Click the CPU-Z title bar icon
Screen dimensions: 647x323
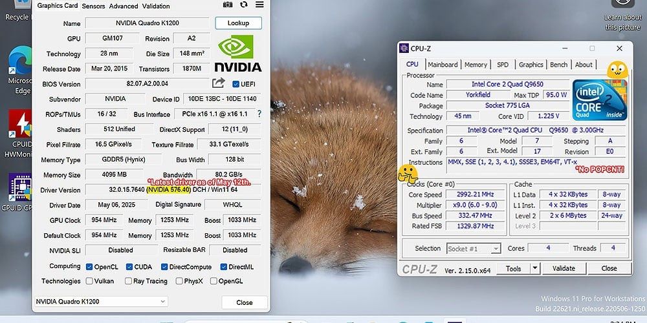click(404, 48)
